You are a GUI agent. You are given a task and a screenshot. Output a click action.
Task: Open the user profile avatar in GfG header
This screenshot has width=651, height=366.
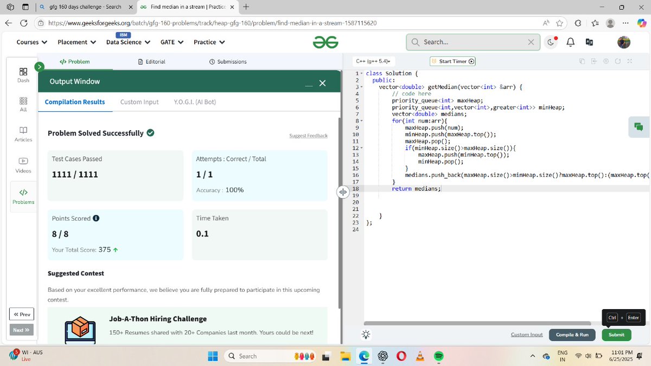(x=624, y=42)
